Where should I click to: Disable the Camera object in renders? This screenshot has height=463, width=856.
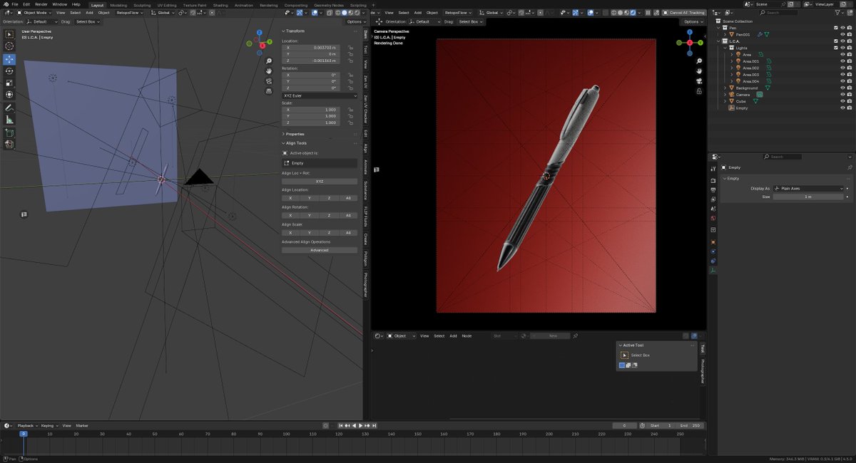pos(849,94)
